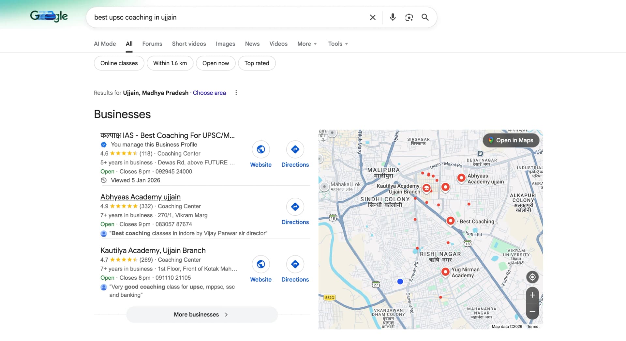Click the '(332)' review count
The height and width of the screenshot is (341, 626).
tap(146, 206)
